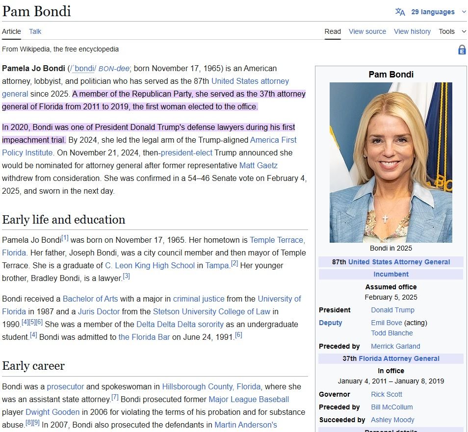Open the Delta Delta Delta sorority link
468x432 pixels.
click(x=180, y=325)
